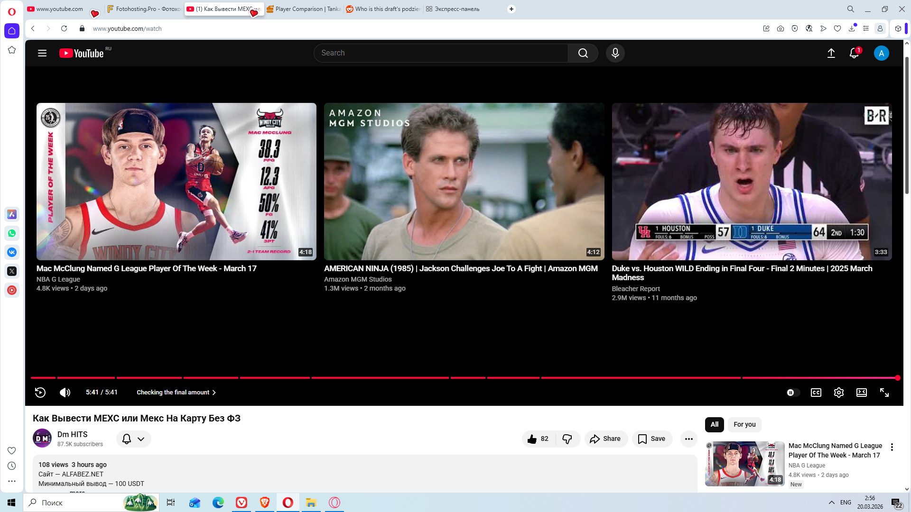
Task: Open the player settings gear
Action: (x=838, y=393)
